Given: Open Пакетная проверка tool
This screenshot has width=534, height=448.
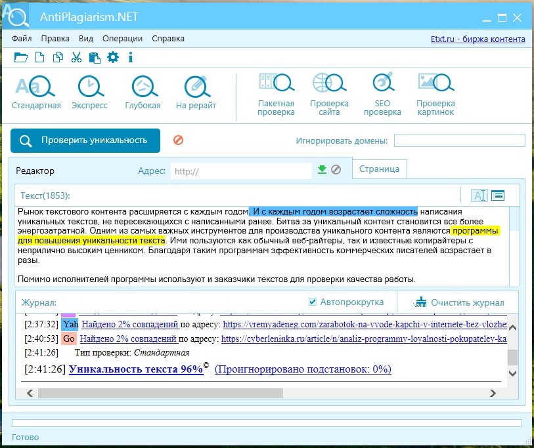Looking at the screenshot, I should [x=276, y=94].
